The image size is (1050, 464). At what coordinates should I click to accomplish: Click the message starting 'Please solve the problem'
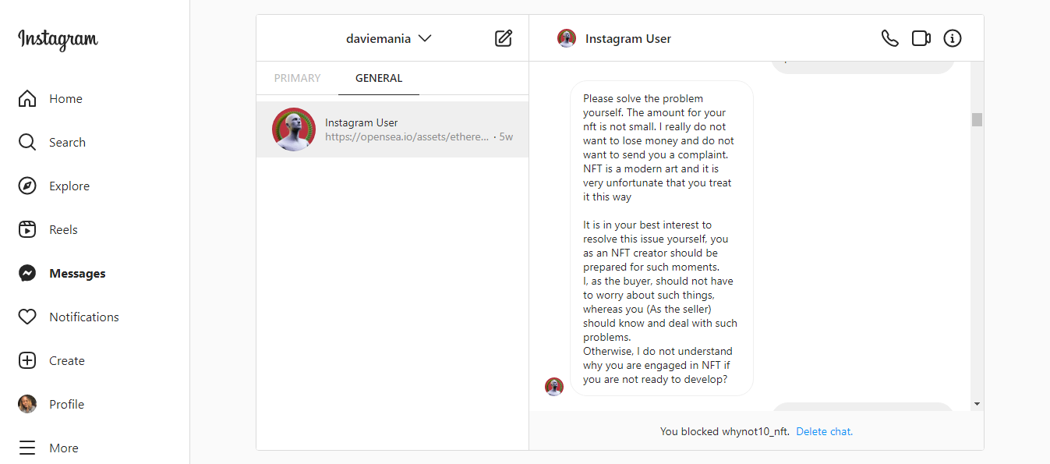point(662,239)
